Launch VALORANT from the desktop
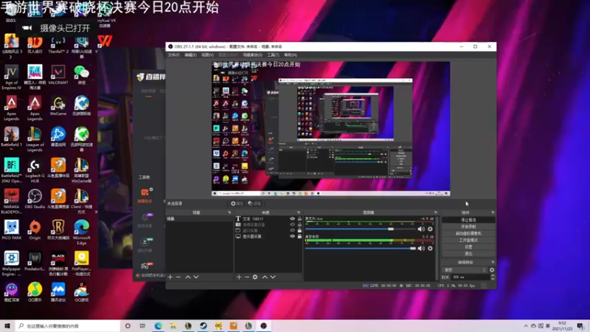Image resolution: width=590 pixels, height=332 pixels. 58,75
